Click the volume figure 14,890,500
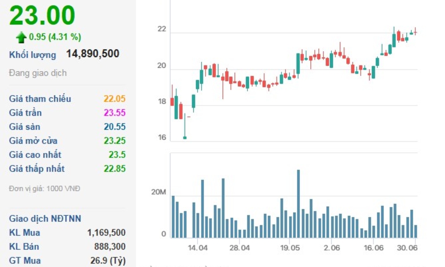This screenshot has height=267, width=445. tap(92, 54)
